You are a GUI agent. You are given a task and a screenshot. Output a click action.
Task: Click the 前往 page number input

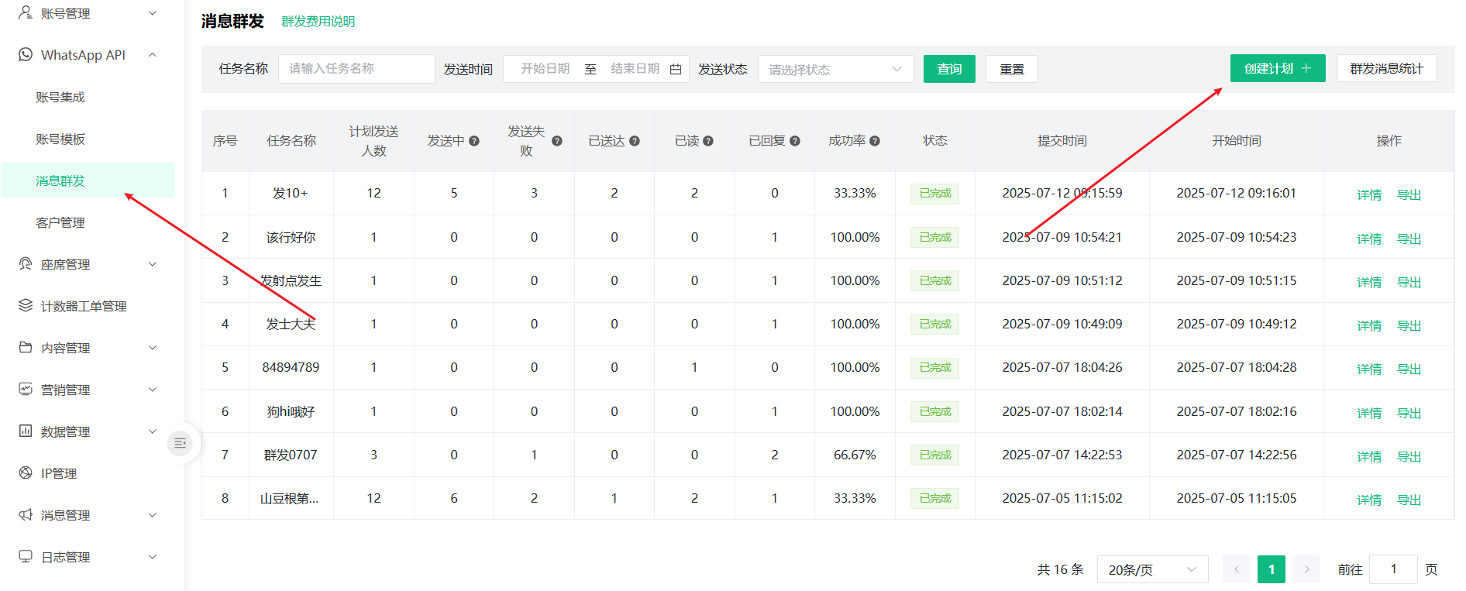coord(1393,569)
